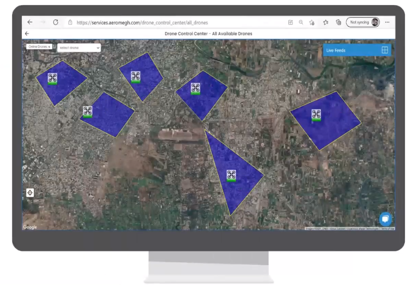Click the drone icon inside the triangular survey zone
Image resolution: width=407 pixels, height=287 pixels.
231,175
